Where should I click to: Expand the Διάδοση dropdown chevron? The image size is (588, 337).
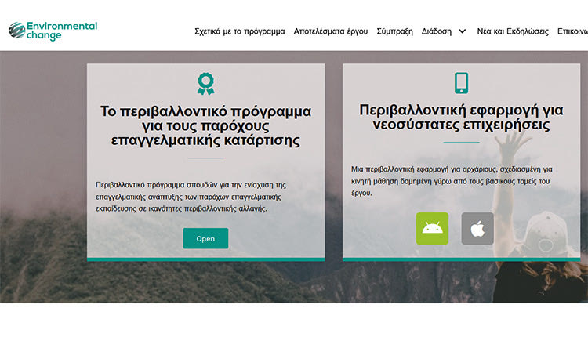[x=463, y=31]
